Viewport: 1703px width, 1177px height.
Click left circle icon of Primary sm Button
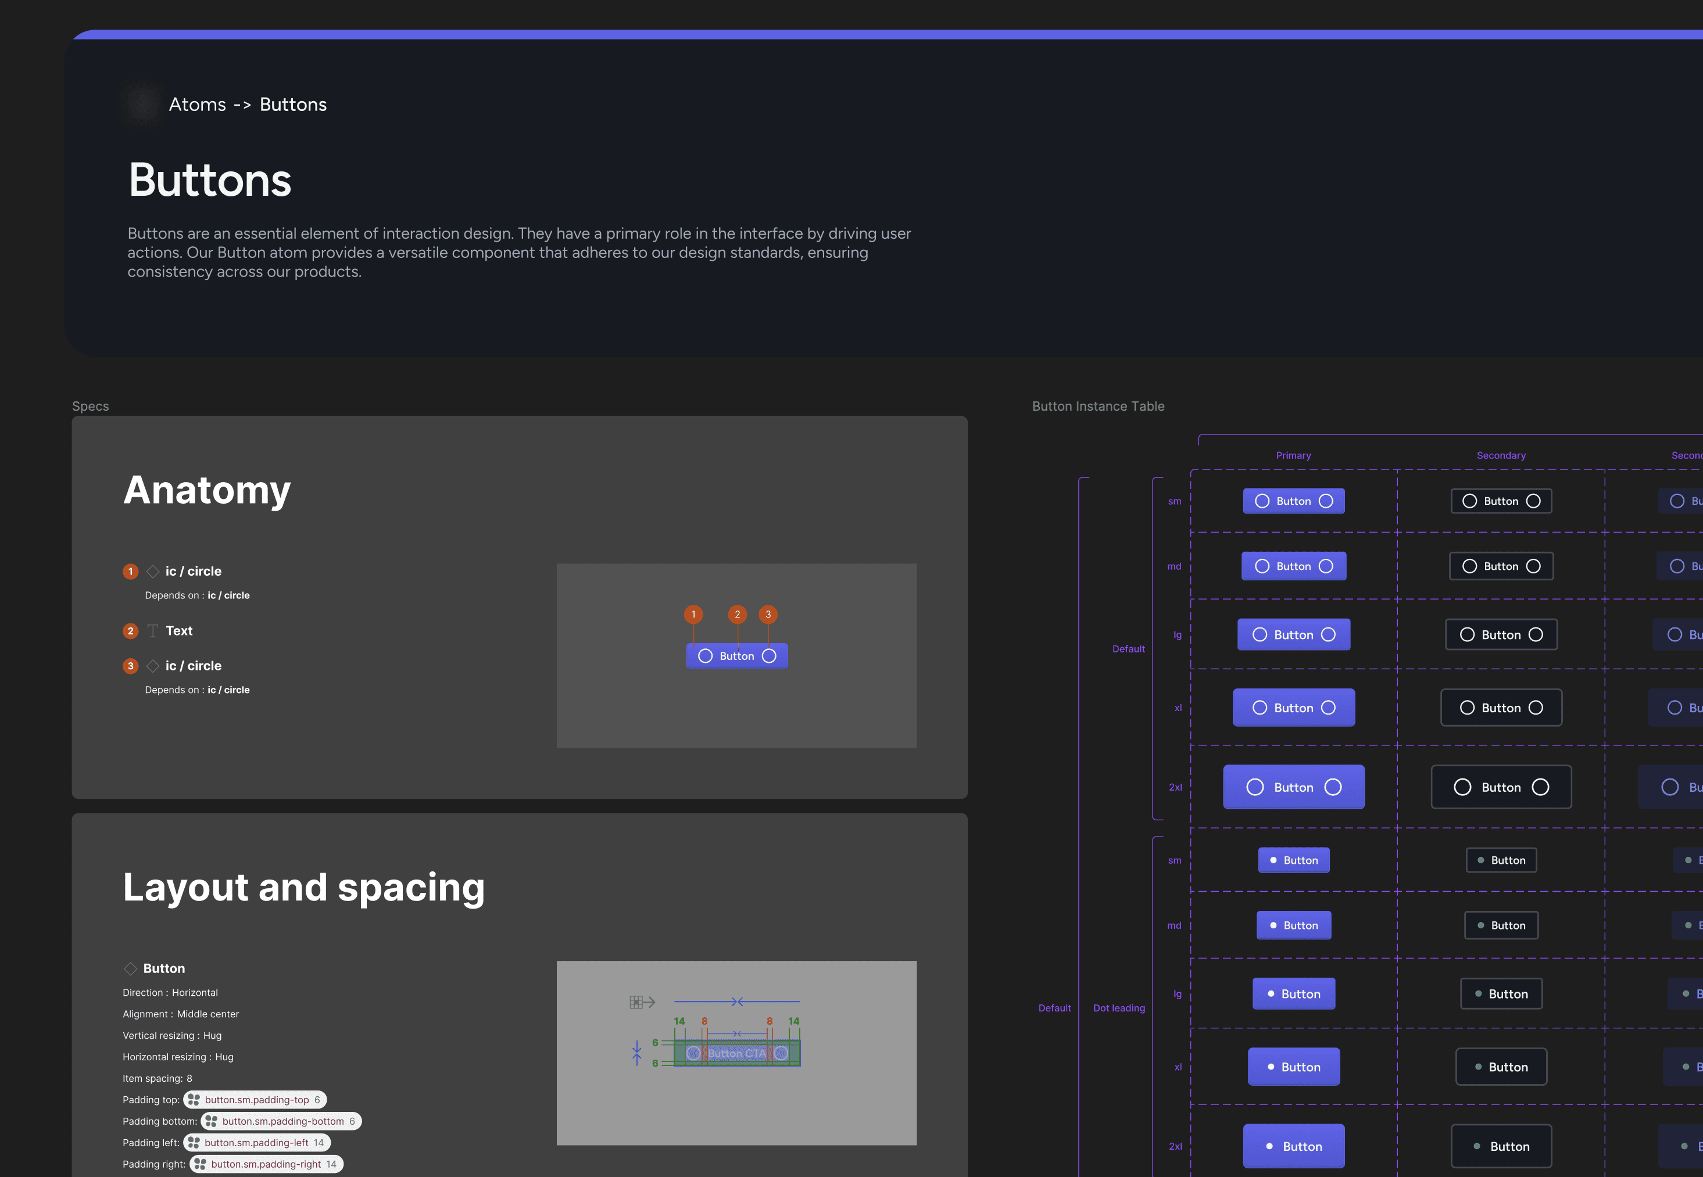pos(1262,501)
